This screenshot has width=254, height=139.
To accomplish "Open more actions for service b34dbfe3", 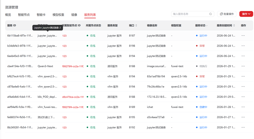I will (243, 46).
